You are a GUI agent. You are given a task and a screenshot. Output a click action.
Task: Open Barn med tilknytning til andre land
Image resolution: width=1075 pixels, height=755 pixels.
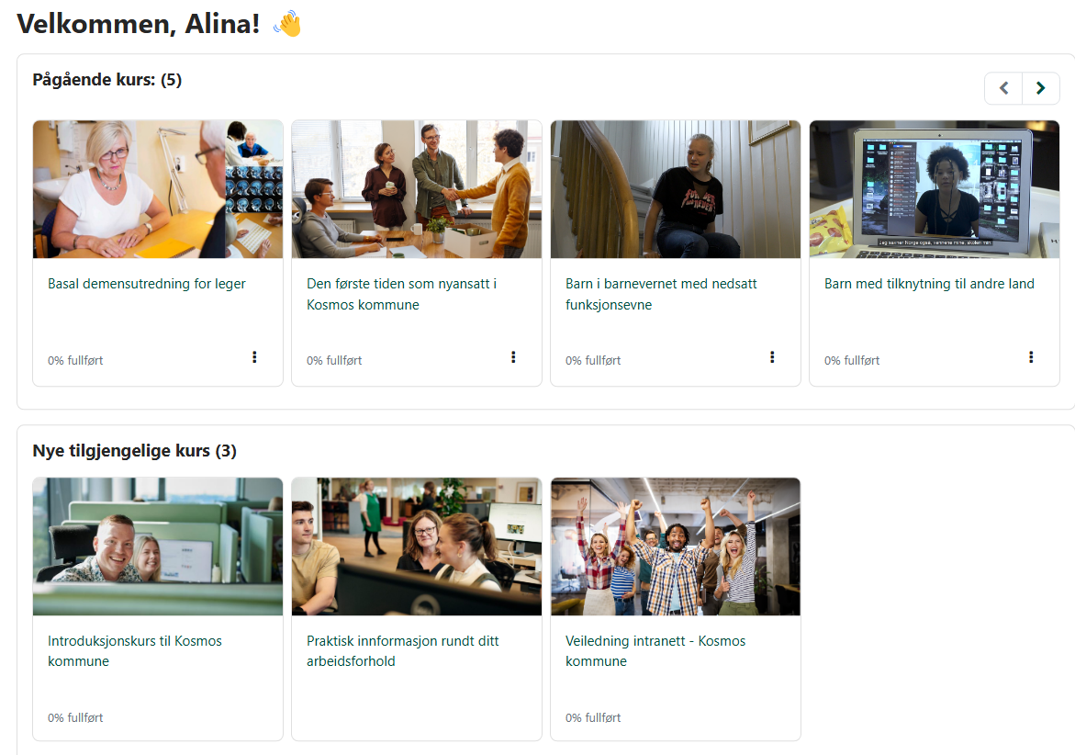tap(929, 284)
